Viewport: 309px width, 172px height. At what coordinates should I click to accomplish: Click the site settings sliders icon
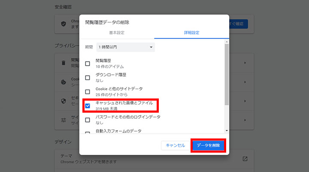(x=64, y=119)
